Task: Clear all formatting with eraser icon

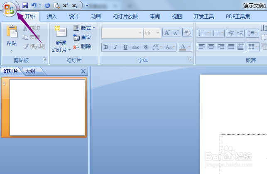Action: point(187,32)
